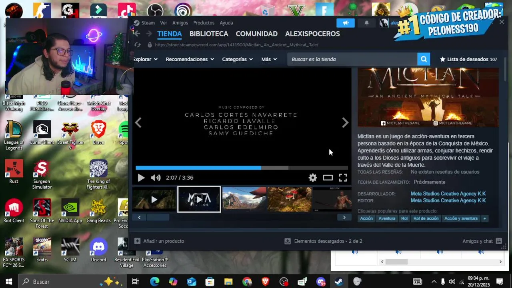Open editor Meta Studios Creative Agency link
The height and width of the screenshot is (288, 512).
point(448,200)
